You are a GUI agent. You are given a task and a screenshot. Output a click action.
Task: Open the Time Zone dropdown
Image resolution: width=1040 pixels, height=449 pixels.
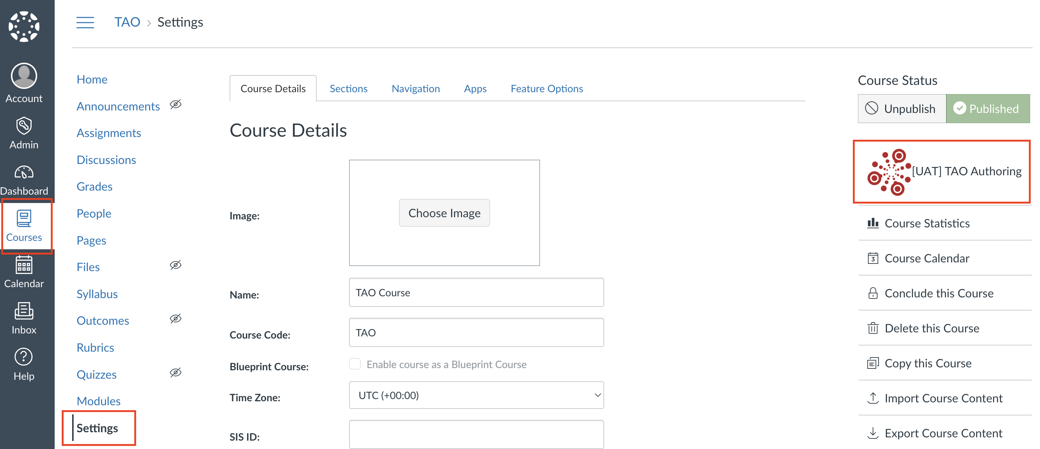click(476, 395)
